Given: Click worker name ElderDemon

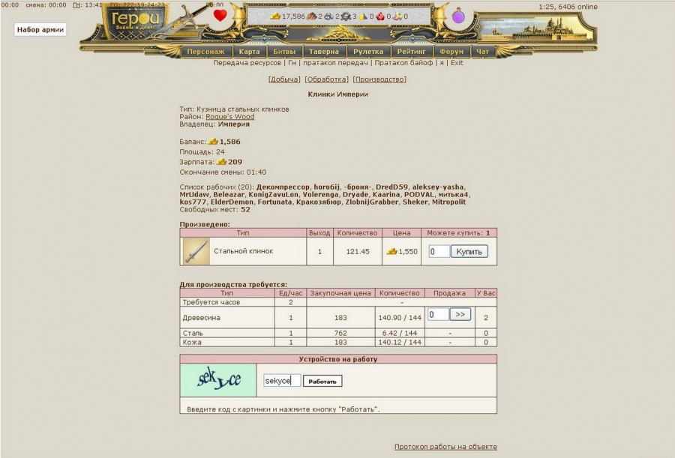Looking at the screenshot, I should coord(232,202).
